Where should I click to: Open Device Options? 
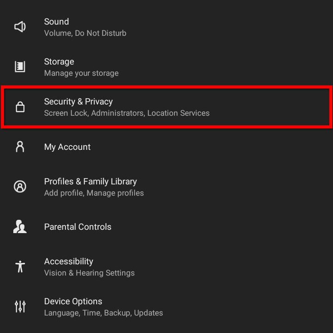tap(73, 302)
